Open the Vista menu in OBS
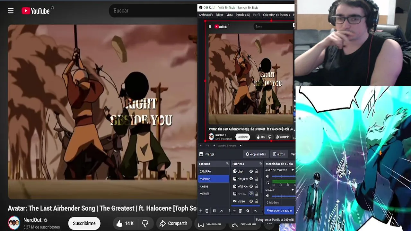The height and width of the screenshot is (231, 411). point(230,15)
